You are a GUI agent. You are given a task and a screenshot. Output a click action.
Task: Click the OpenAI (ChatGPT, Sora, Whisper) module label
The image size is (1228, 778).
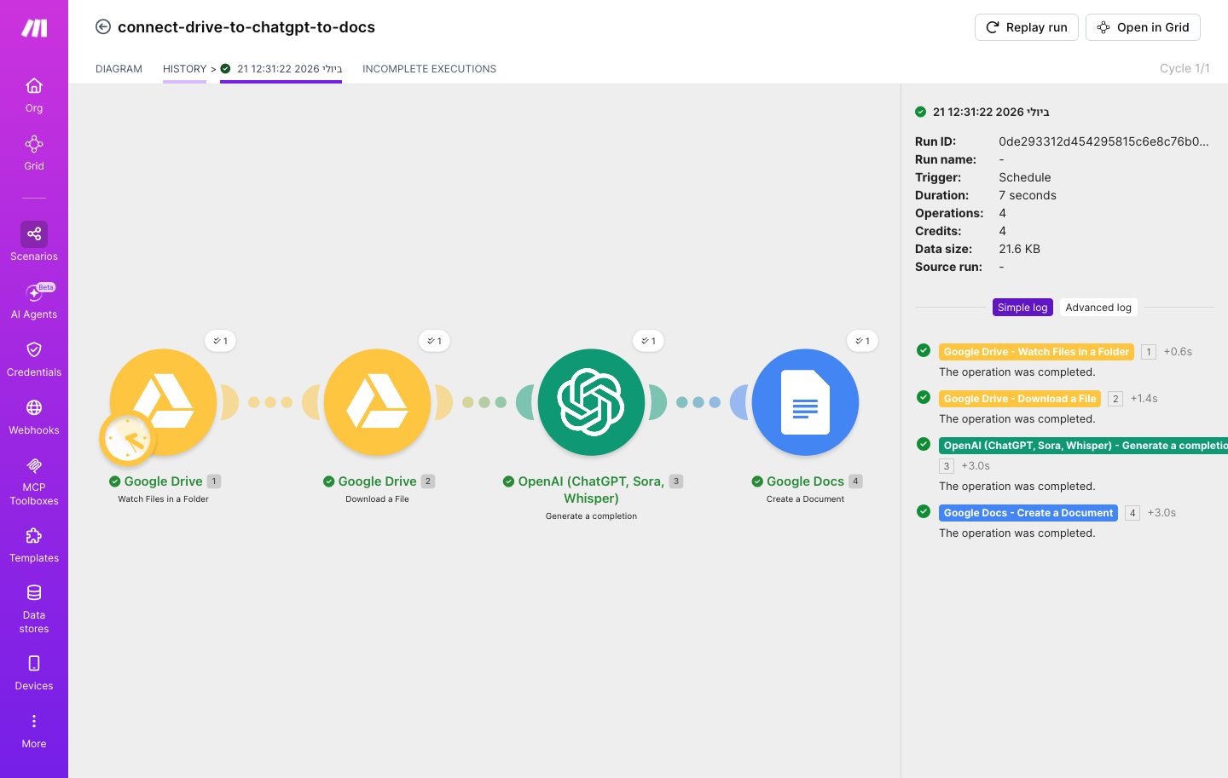coord(591,490)
